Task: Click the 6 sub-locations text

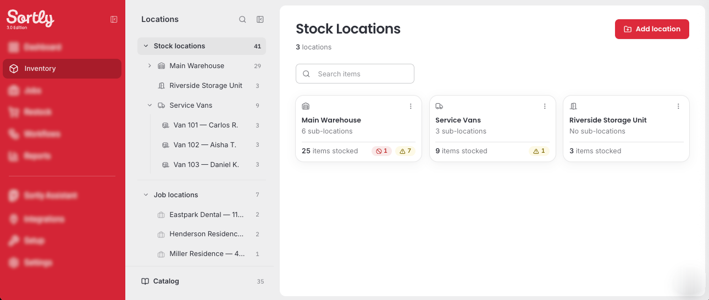Action: pos(327,131)
